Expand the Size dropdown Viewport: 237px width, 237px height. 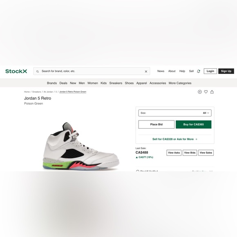(175, 113)
